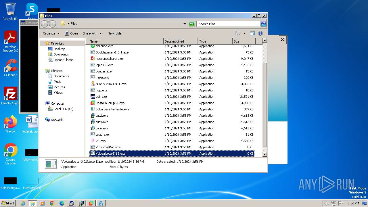Select Doublepulsar-1.3.1.exe file row

coord(172,52)
